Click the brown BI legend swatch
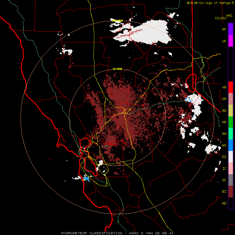Screen dimensions: 235x235 coord(231,192)
